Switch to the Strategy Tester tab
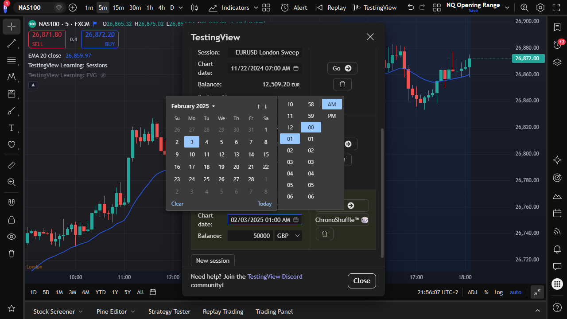The height and width of the screenshot is (319, 567). [169, 311]
